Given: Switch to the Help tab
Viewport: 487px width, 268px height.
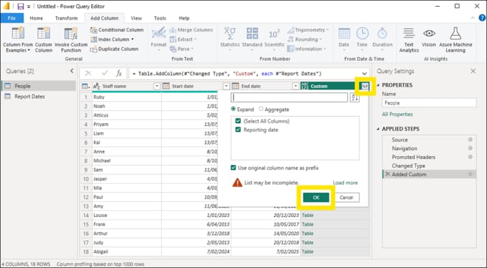Looking at the screenshot, I should click(184, 18).
